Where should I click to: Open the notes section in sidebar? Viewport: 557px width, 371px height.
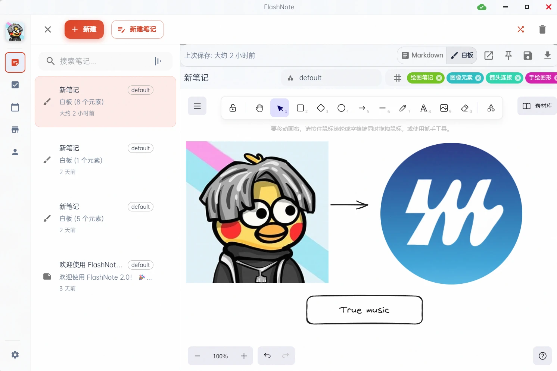15,62
